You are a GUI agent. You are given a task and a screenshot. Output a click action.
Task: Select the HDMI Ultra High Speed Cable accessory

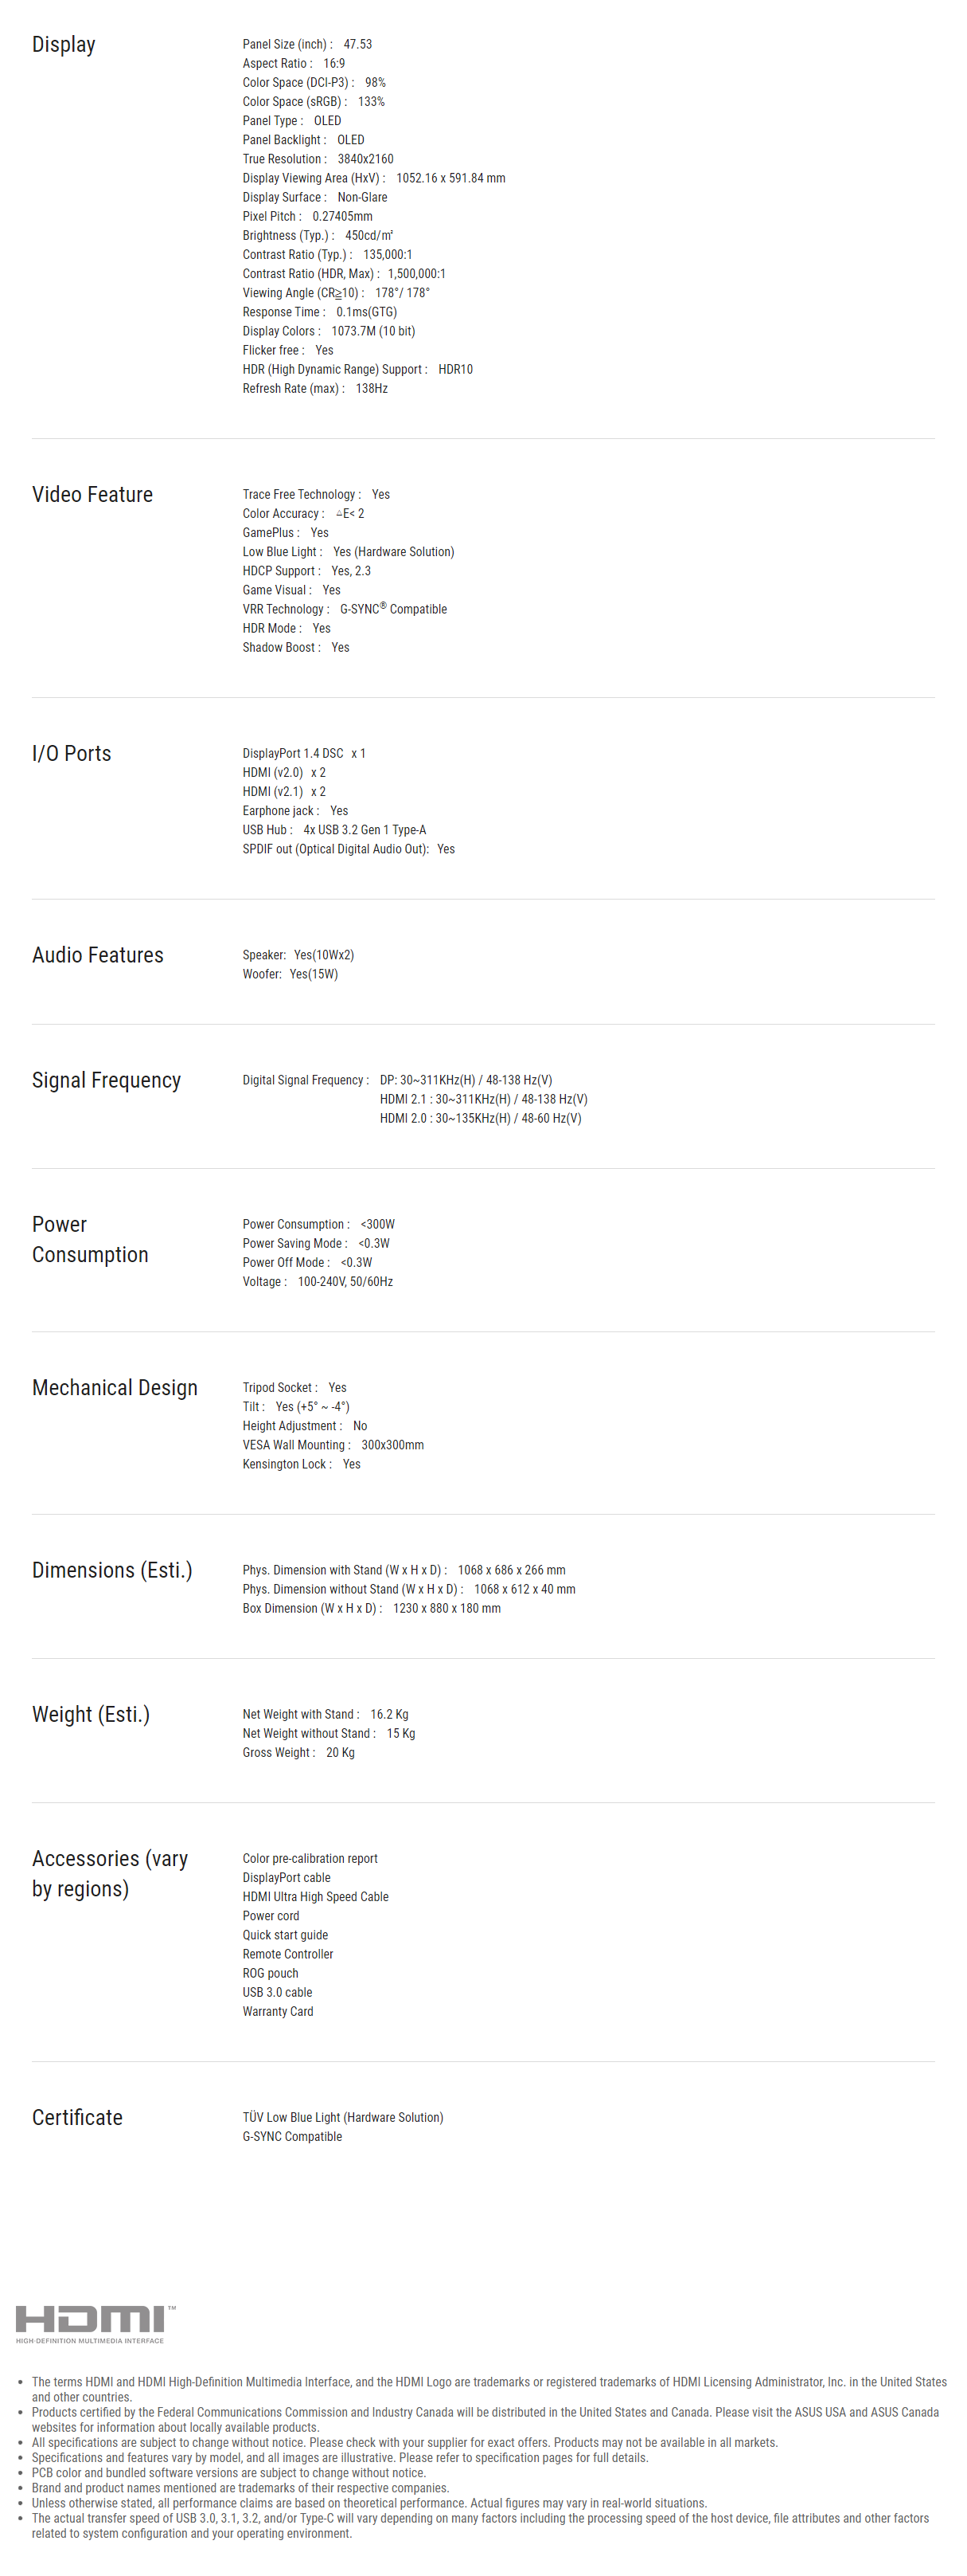click(x=316, y=1897)
